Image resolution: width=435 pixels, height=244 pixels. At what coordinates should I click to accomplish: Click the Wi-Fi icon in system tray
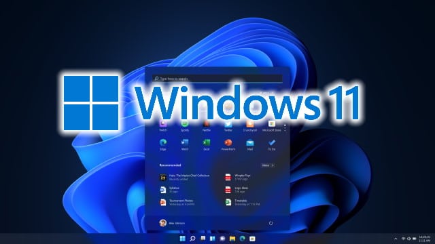tap(403, 239)
